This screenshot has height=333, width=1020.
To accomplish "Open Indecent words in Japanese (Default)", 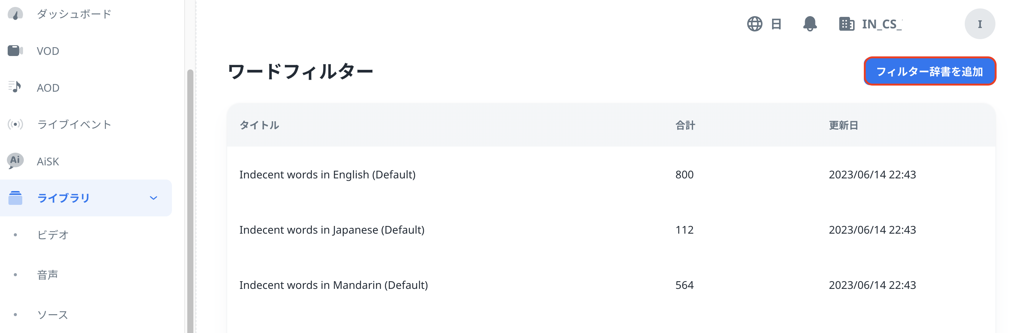I will coord(332,230).
